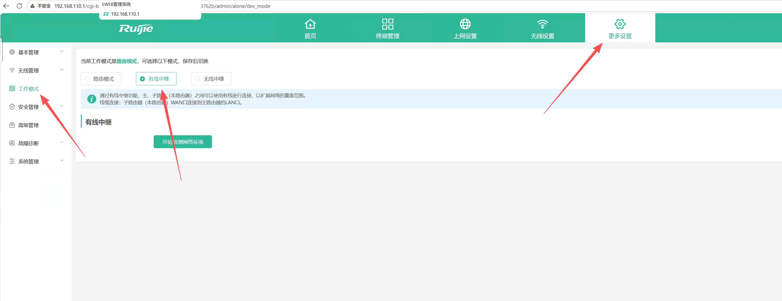Select the 无线中继 radio option
The height and width of the screenshot is (301, 782).
(211, 79)
